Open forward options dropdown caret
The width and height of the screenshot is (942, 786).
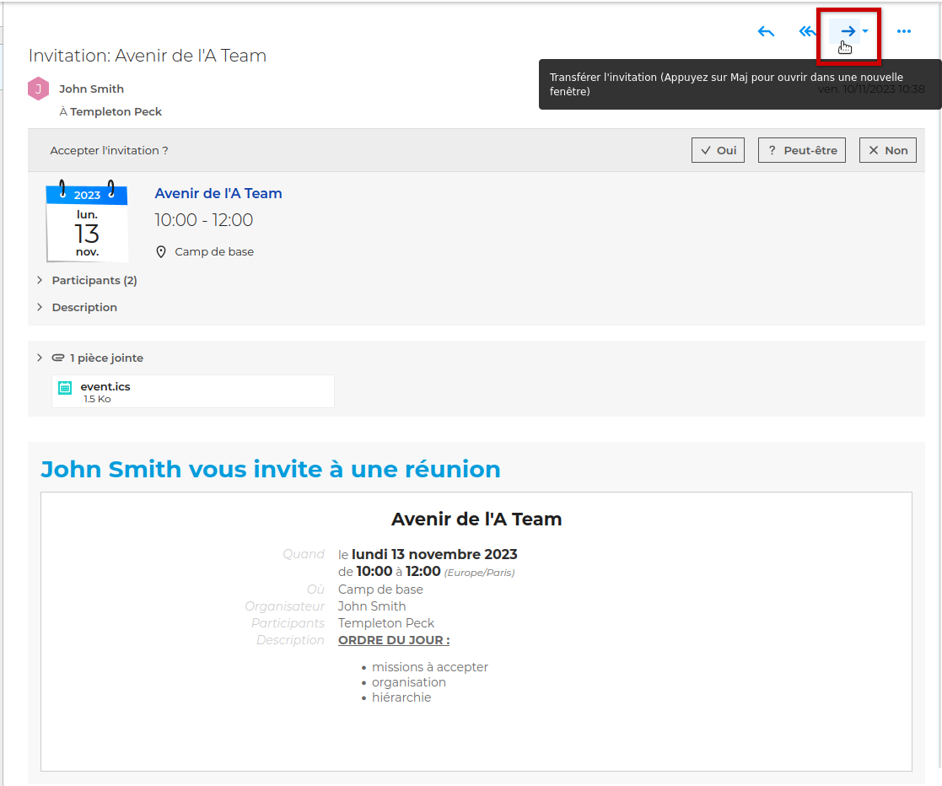(865, 32)
